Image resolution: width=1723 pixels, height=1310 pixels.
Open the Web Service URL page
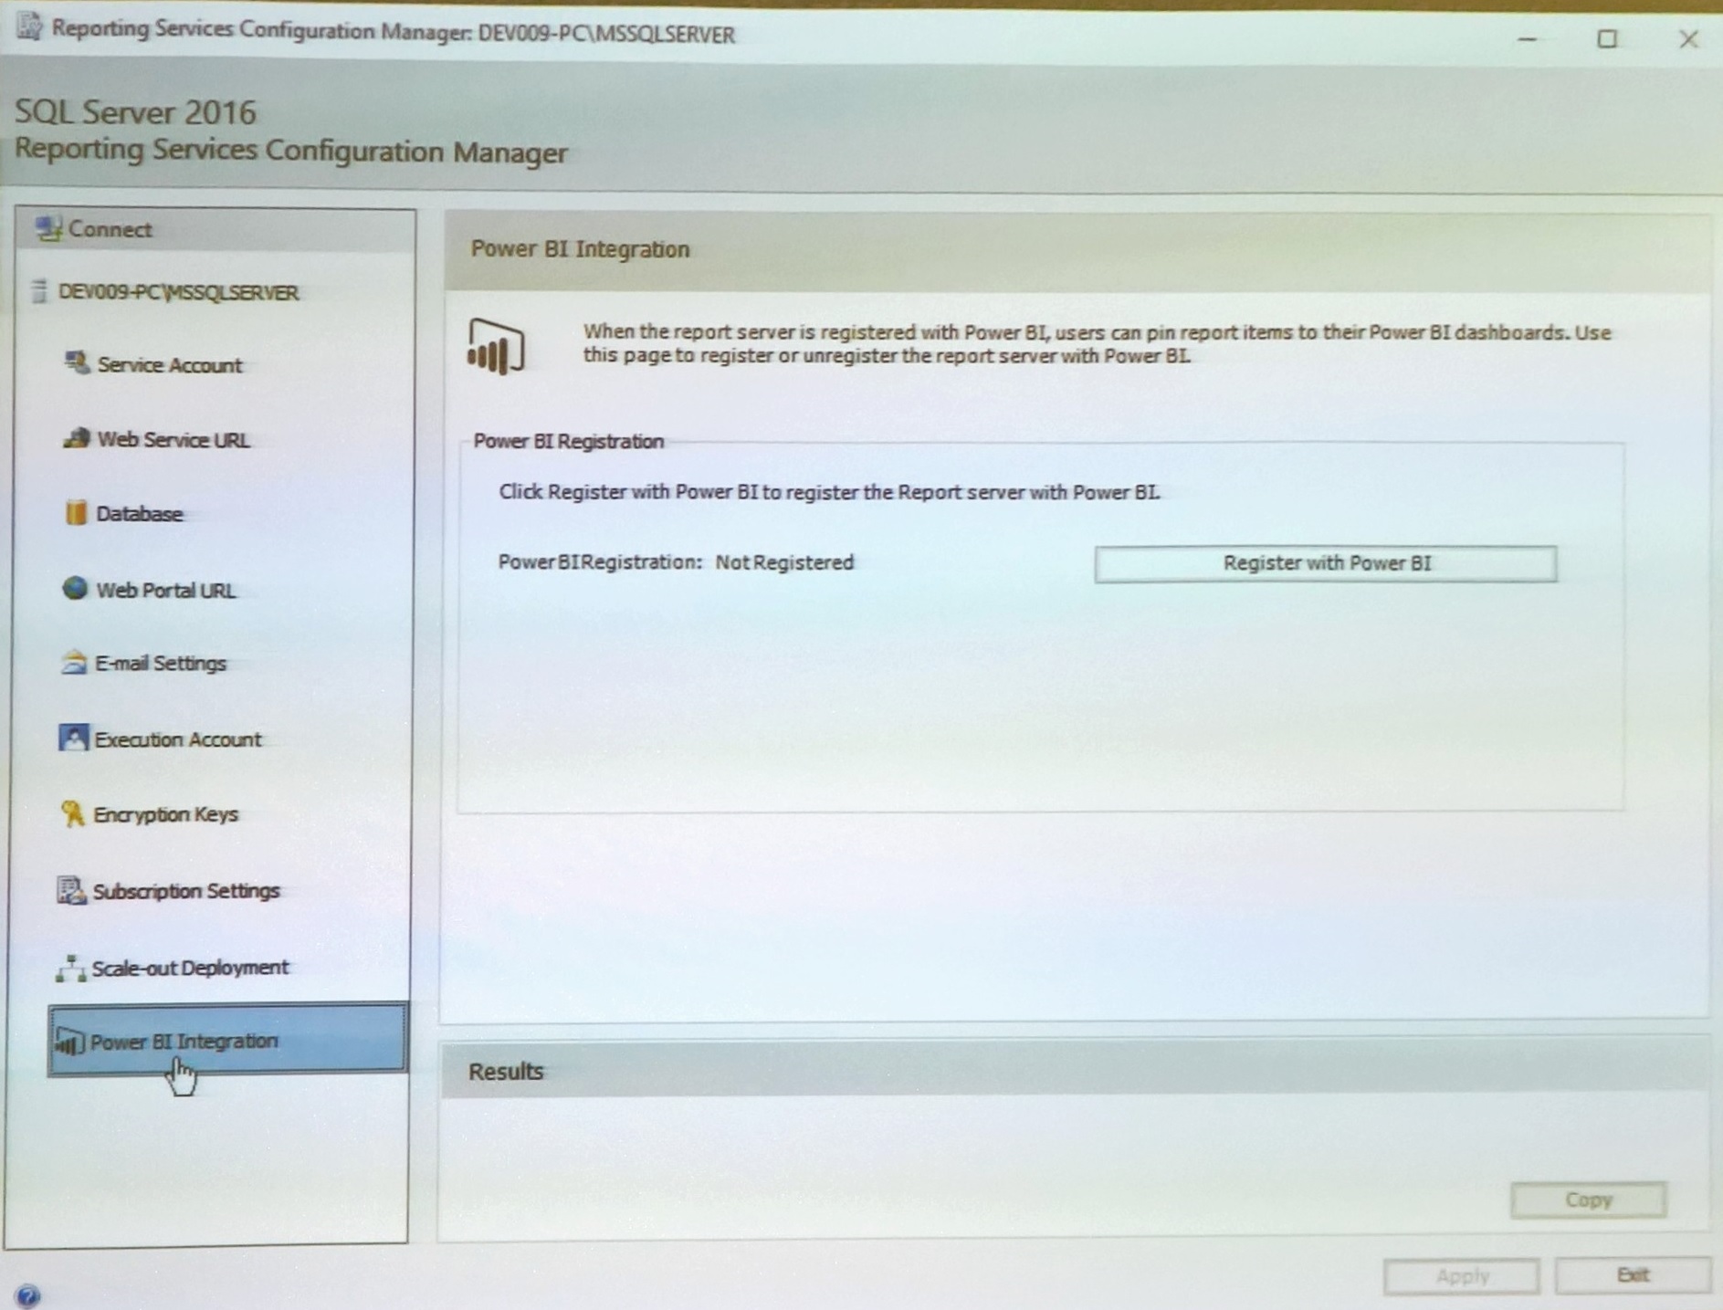tap(75, 439)
